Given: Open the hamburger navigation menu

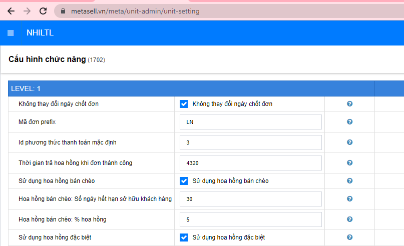Looking at the screenshot, I should (x=11, y=33).
